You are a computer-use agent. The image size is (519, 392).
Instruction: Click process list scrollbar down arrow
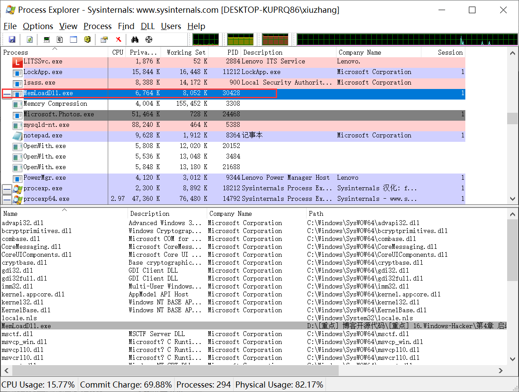(x=512, y=199)
